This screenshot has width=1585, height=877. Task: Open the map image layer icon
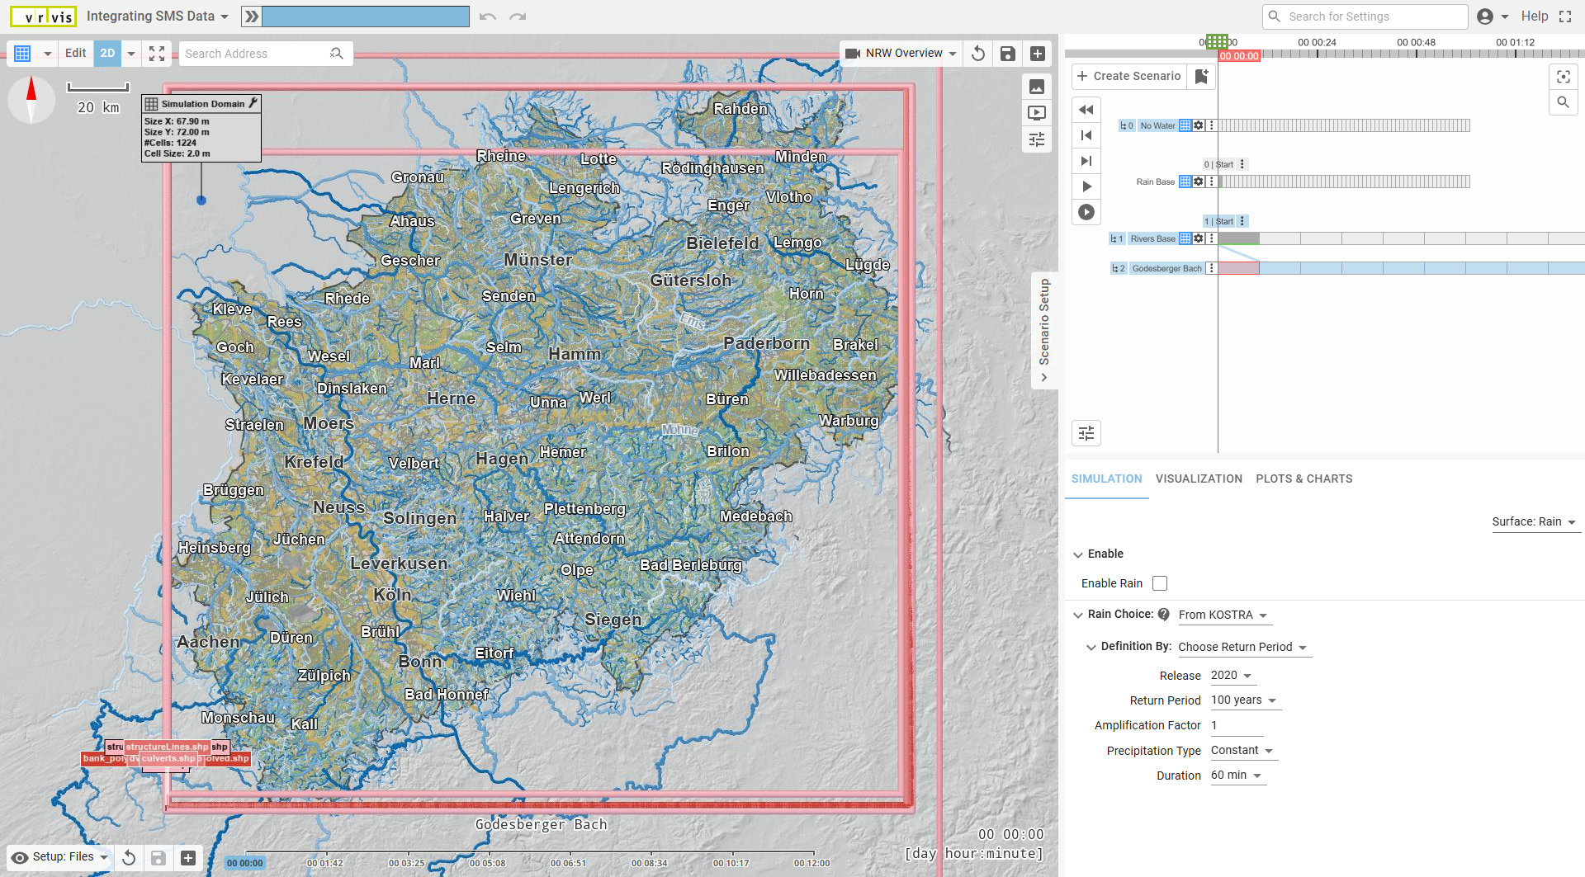click(1037, 87)
